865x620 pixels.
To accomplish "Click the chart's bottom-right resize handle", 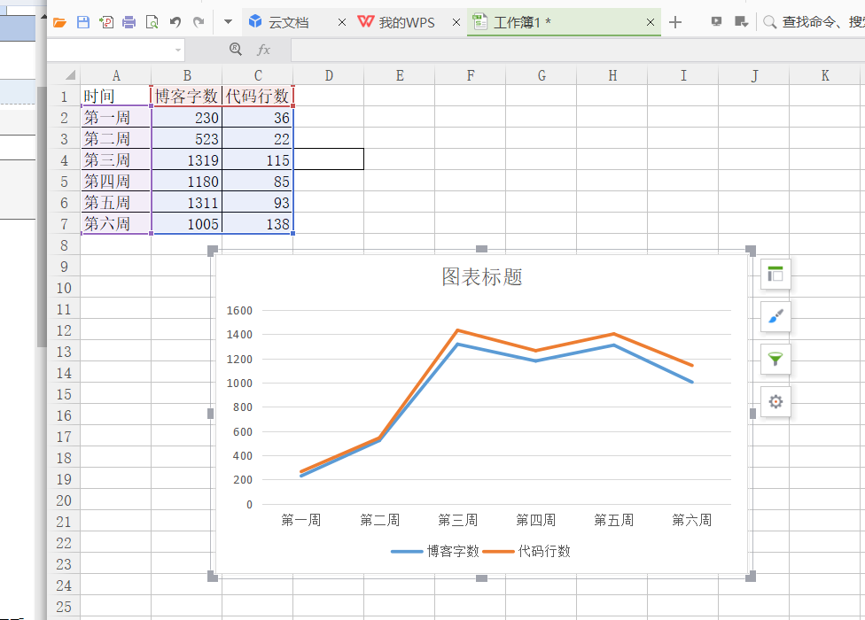I will (751, 577).
